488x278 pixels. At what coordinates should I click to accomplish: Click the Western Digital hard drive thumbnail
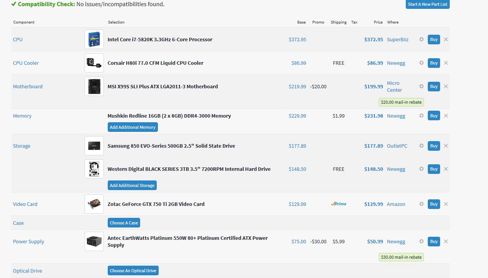coord(94,169)
